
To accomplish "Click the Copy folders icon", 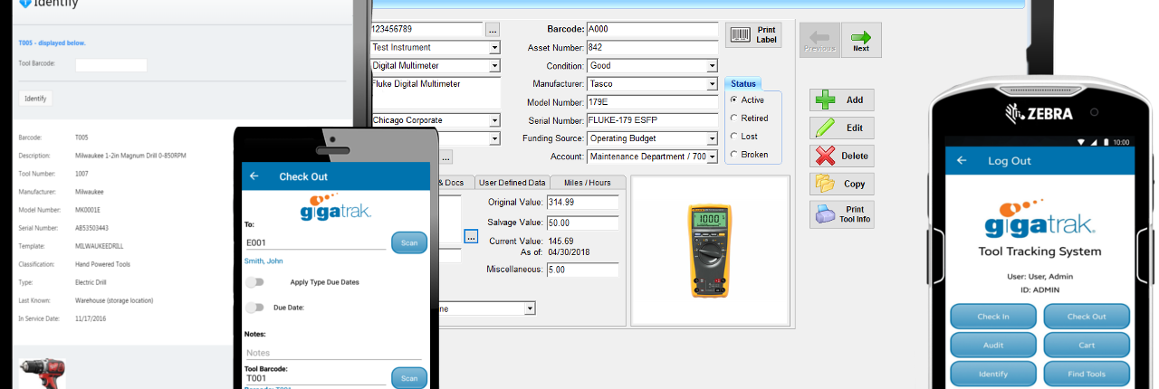I will [825, 184].
